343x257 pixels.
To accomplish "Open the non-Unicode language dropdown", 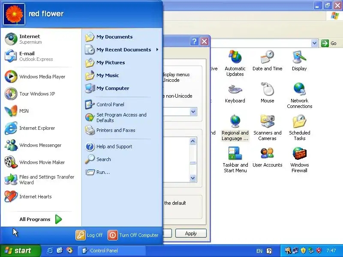I will pos(193,112).
